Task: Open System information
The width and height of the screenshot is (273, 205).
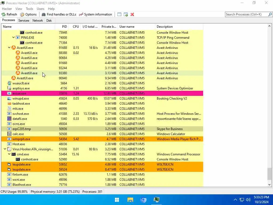Action: 95,14
